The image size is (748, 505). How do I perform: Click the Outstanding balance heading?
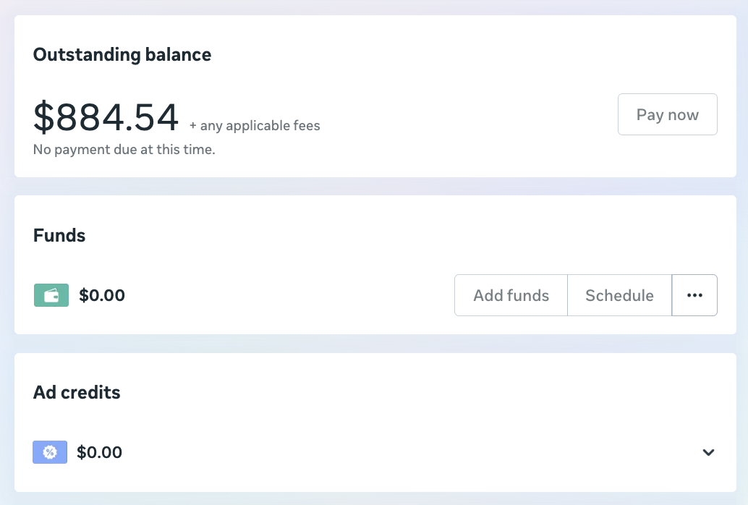[122, 54]
